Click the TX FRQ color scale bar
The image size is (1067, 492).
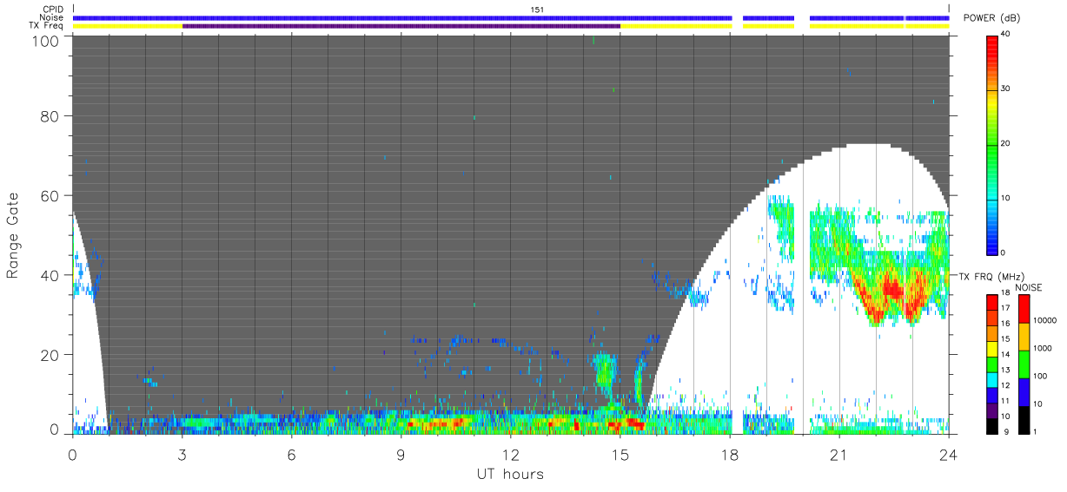point(993,364)
